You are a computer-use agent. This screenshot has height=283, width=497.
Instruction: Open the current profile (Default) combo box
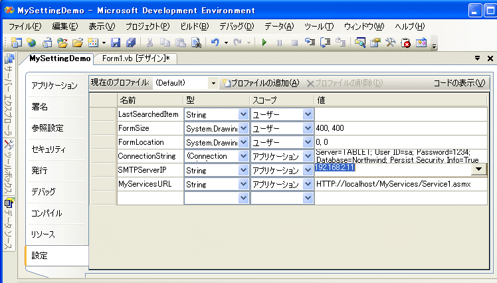(186, 83)
